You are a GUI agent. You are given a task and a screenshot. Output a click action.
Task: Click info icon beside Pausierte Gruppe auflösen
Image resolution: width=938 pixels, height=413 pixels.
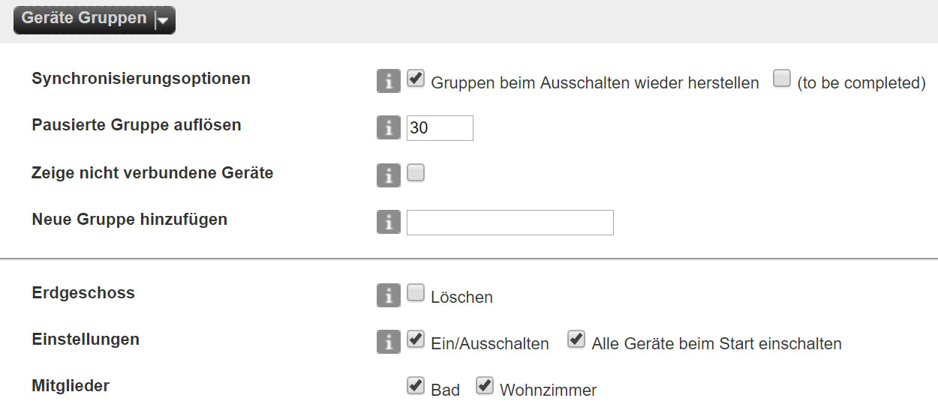coord(388,128)
